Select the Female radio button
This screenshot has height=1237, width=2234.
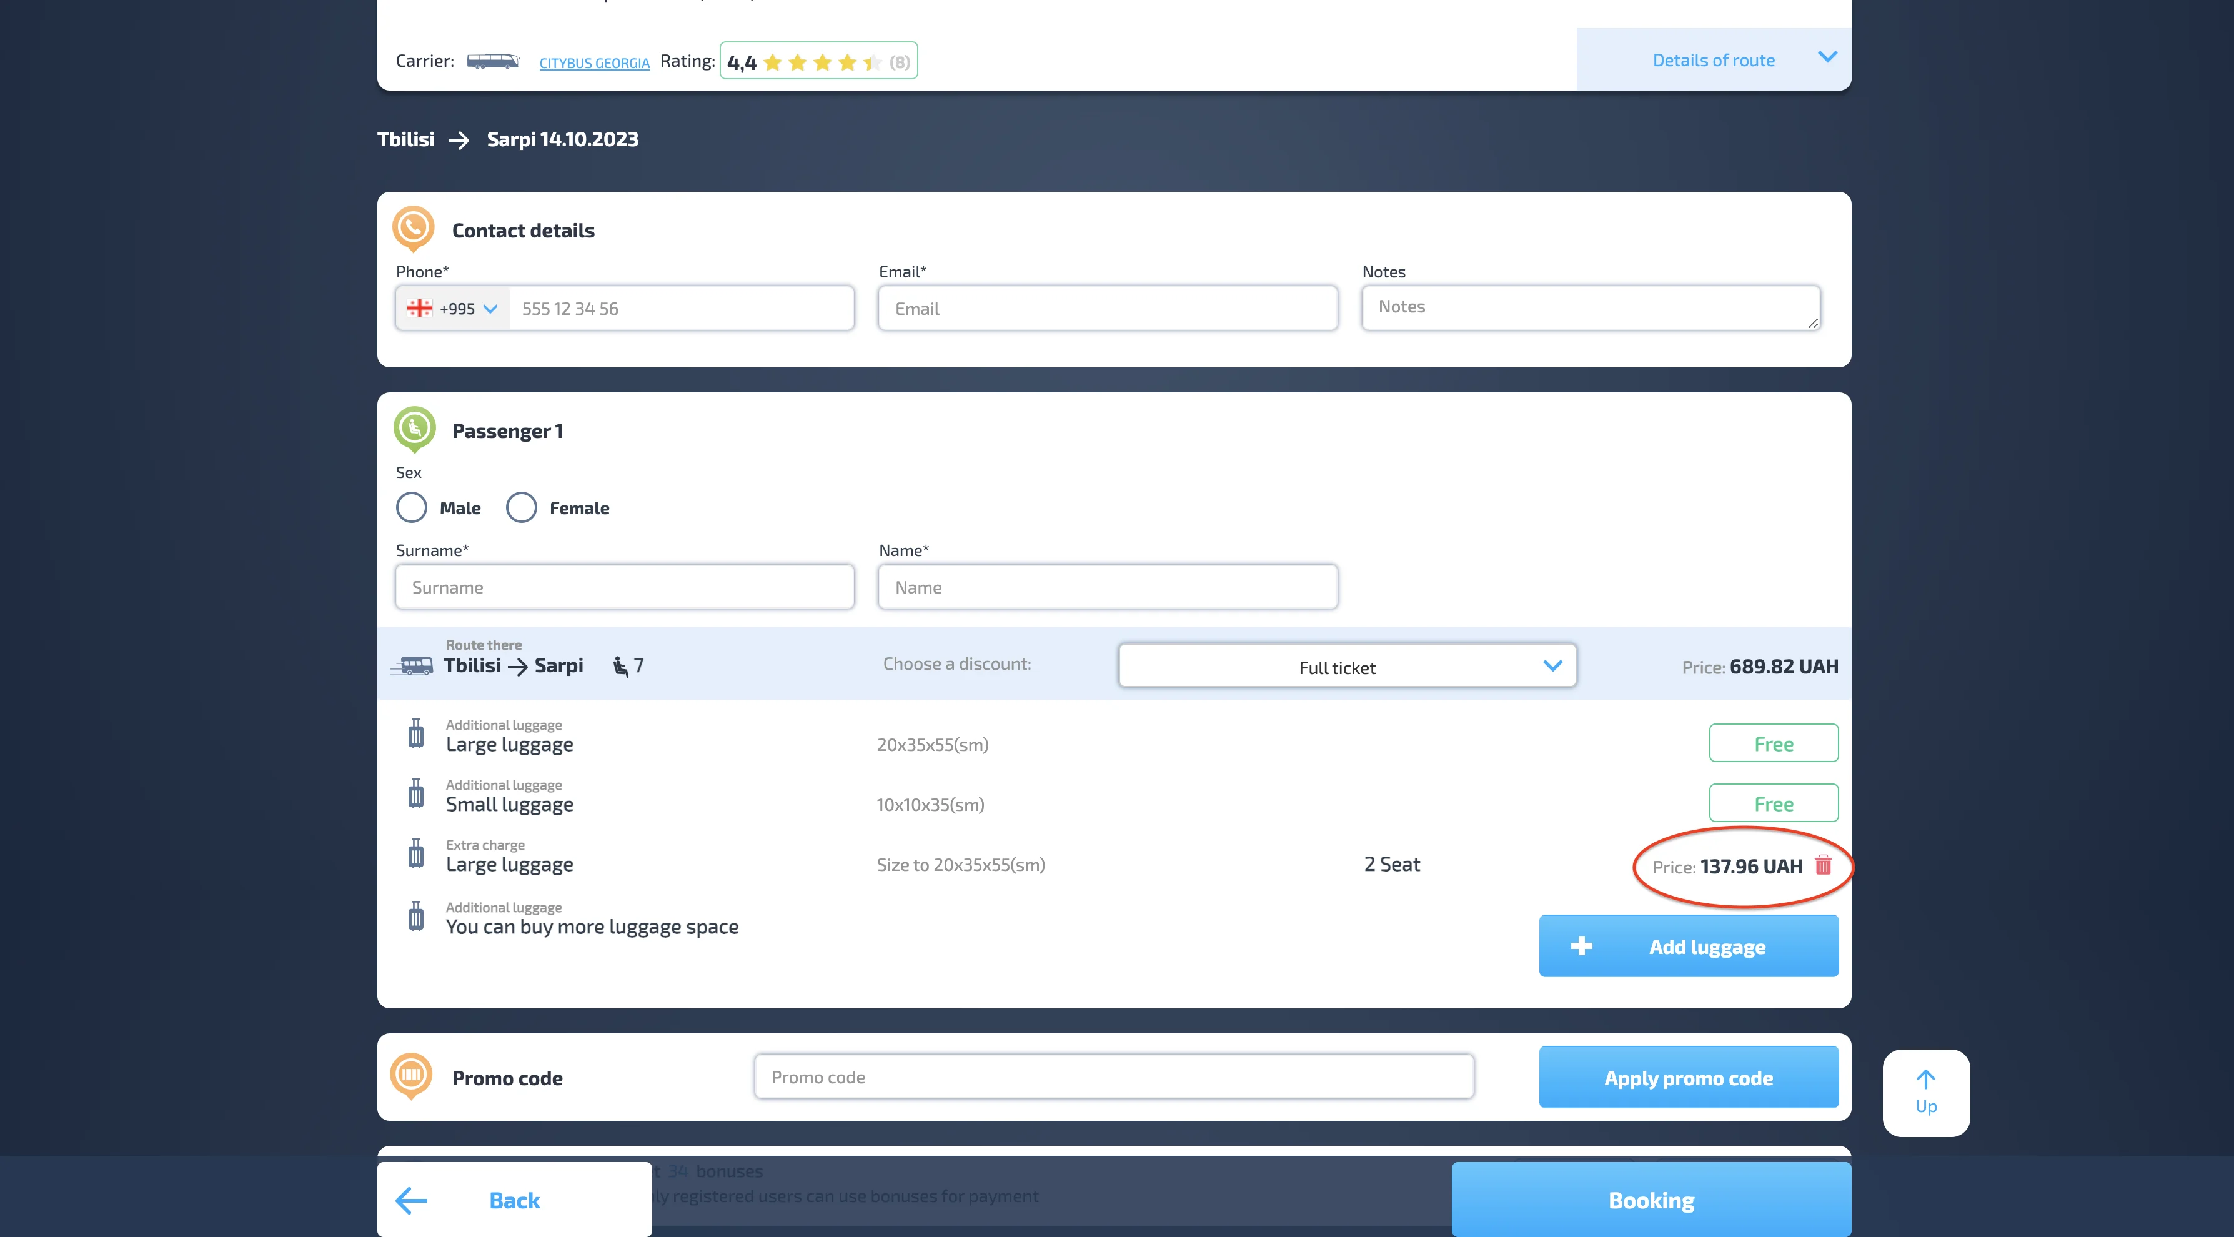(521, 507)
